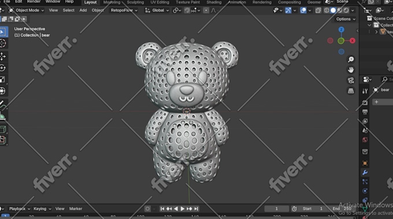Open the Options dropdown in viewport
Screen dimensions: 393x219
coord(346,19)
